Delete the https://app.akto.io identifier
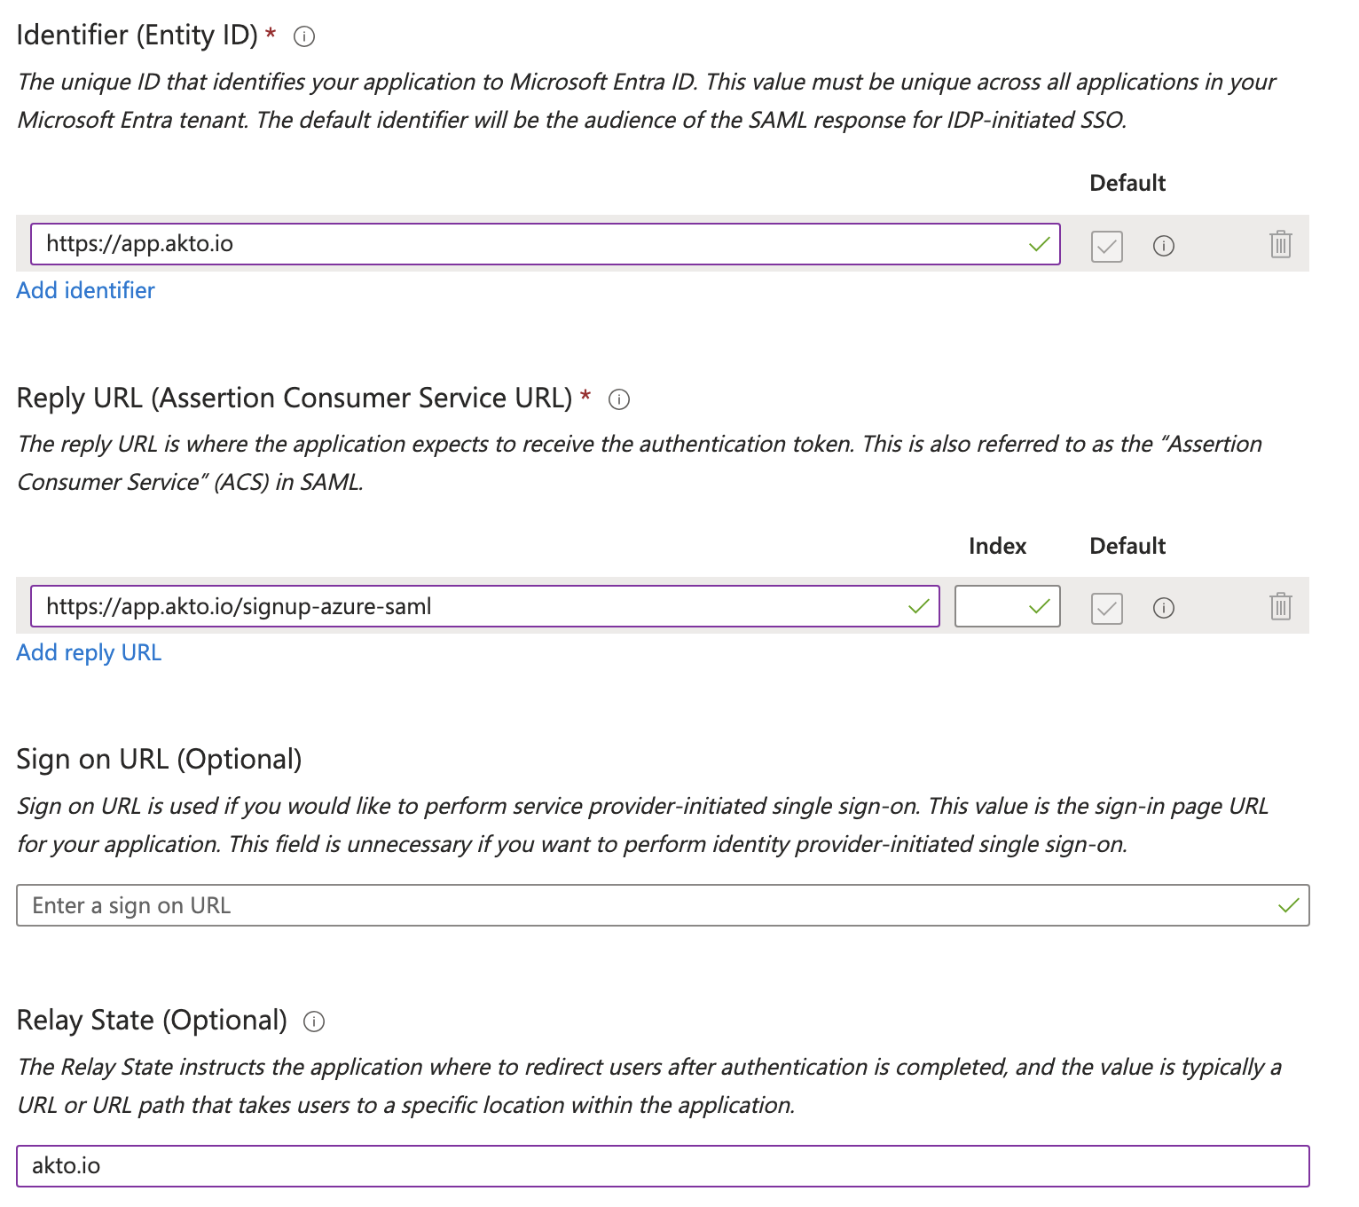Image resolution: width=1359 pixels, height=1207 pixels. click(1281, 244)
